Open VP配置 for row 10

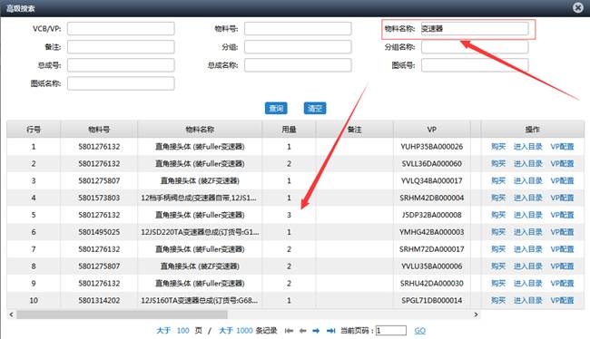point(562,300)
